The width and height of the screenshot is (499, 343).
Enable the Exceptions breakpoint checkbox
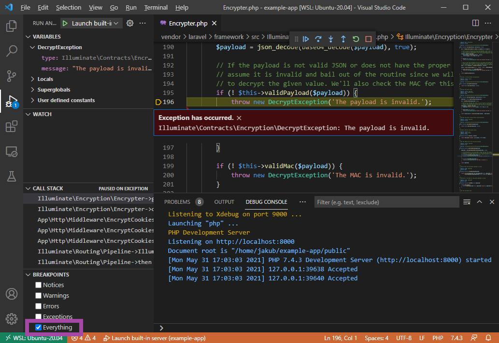point(38,317)
